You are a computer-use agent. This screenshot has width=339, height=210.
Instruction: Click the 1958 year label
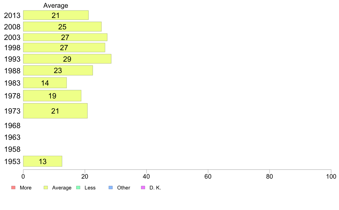tap(12, 149)
